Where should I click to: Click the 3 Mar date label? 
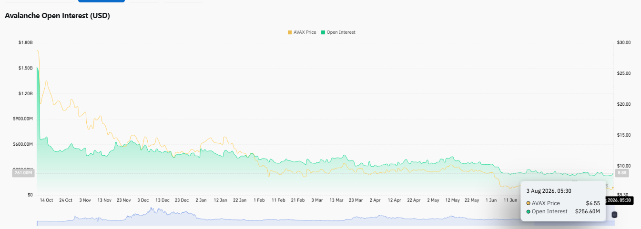[x=317, y=200]
